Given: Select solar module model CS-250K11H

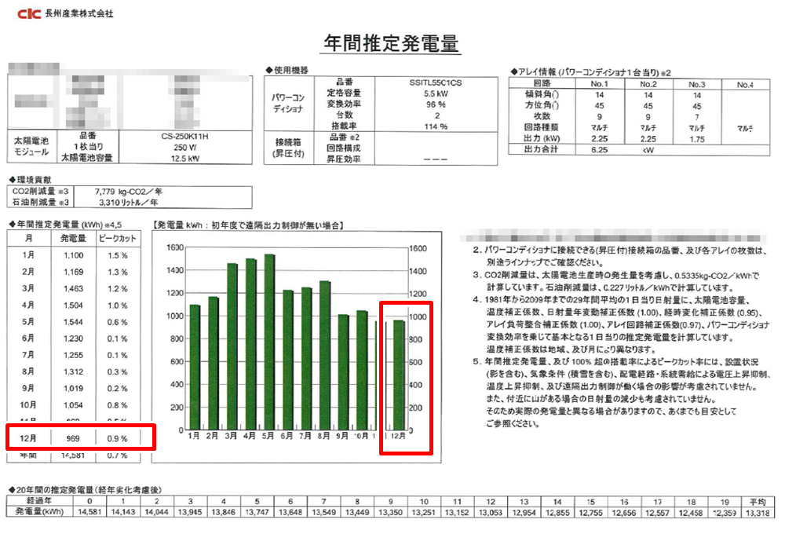Looking at the screenshot, I should click(184, 137).
